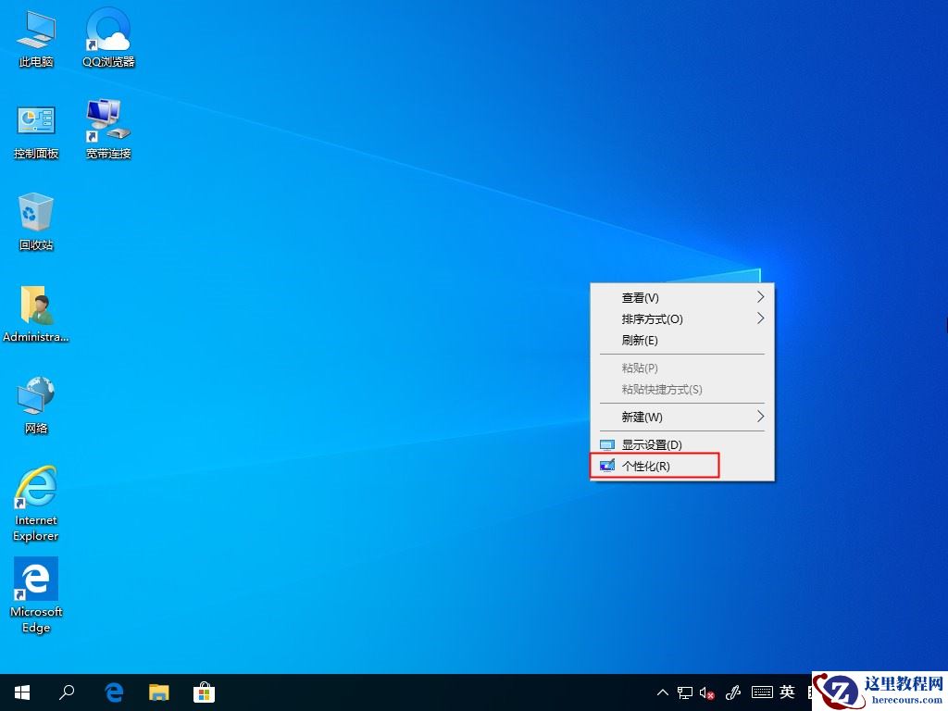This screenshot has width=948, height=711.
Task: Open the 回收站 Recycle Bin
Action: [x=35, y=215]
